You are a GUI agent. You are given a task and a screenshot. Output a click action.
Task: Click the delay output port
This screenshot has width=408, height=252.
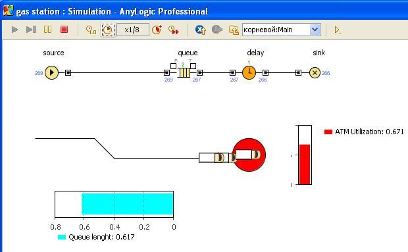(265, 72)
